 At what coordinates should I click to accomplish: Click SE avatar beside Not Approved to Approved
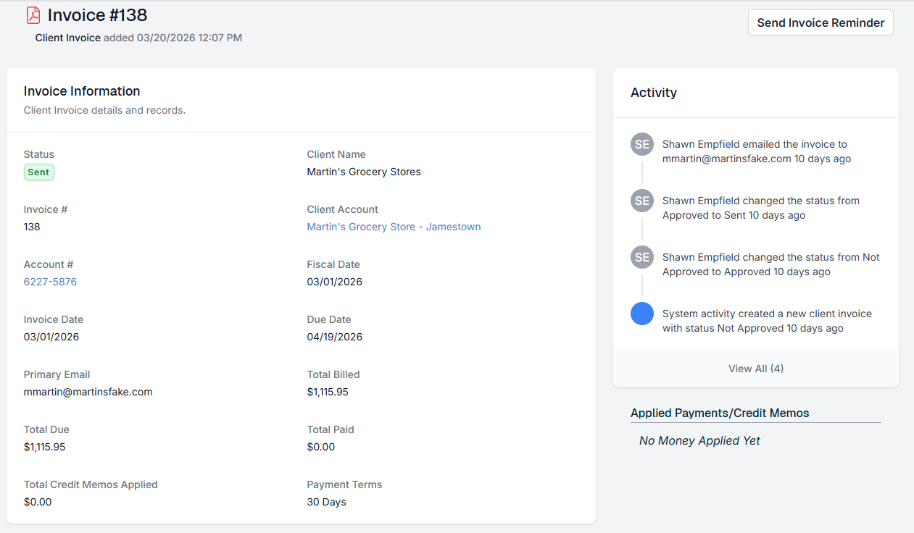coord(642,257)
